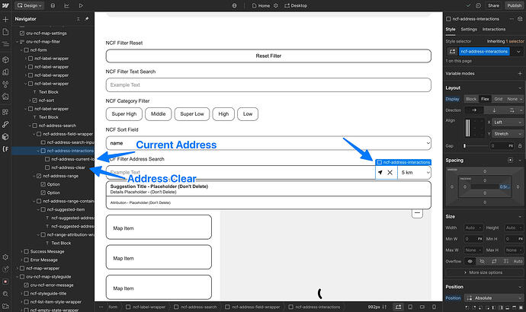Open the Pages panel icon
The height and width of the screenshot is (312, 526).
[x=5, y=31]
